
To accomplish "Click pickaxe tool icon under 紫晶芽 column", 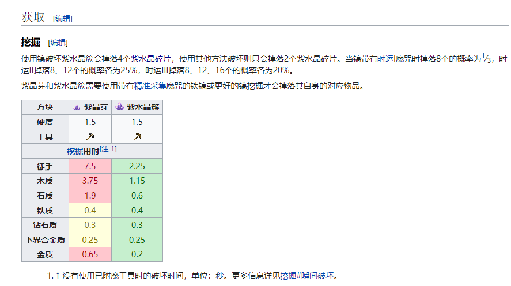I will (90, 136).
